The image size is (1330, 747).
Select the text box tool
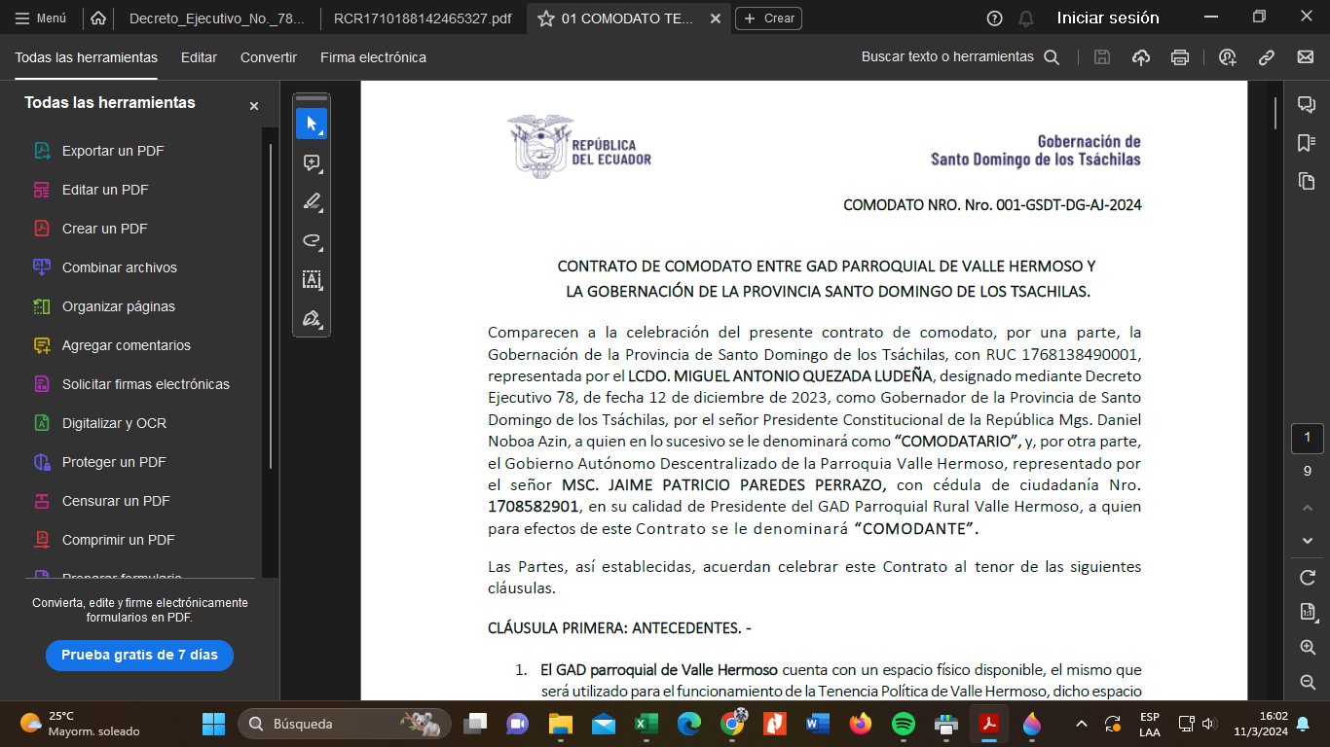pyautogui.click(x=312, y=280)
